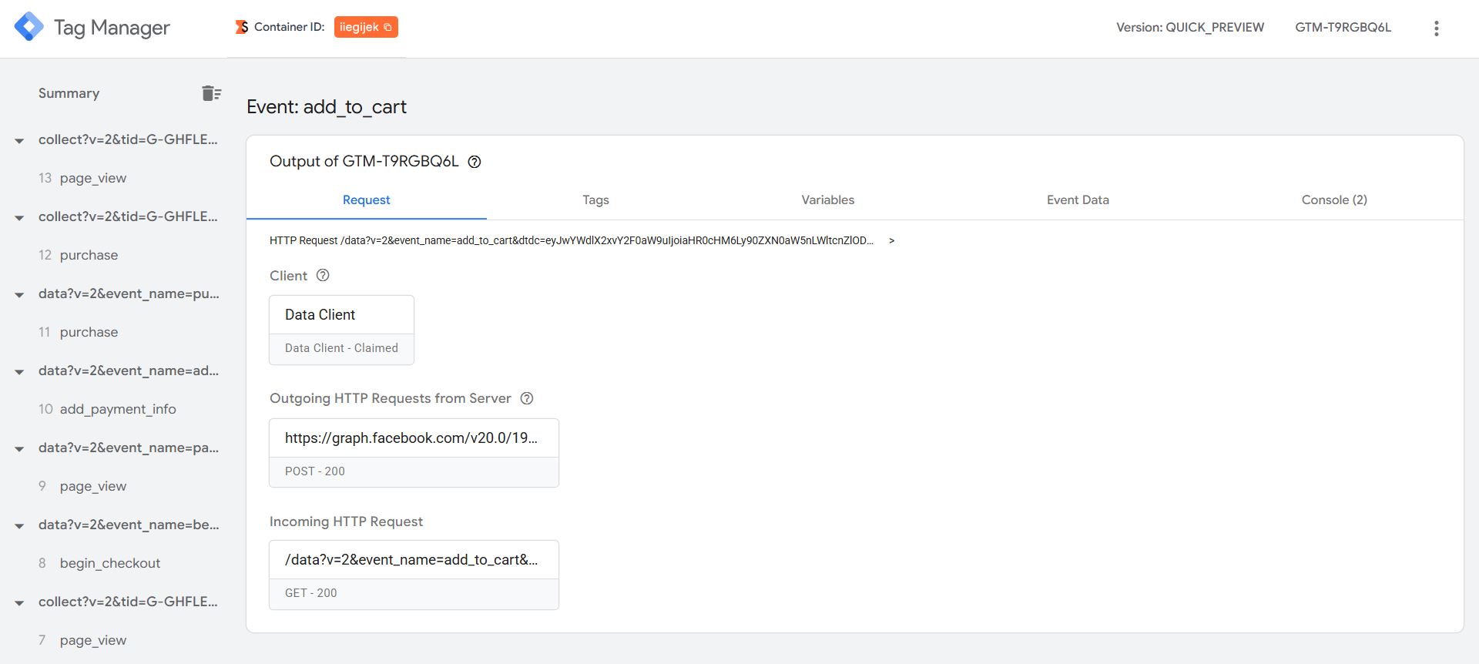The image size is (1479, 664).
Task: Open the three-dot more options menu
Action: click(1436, 29)
